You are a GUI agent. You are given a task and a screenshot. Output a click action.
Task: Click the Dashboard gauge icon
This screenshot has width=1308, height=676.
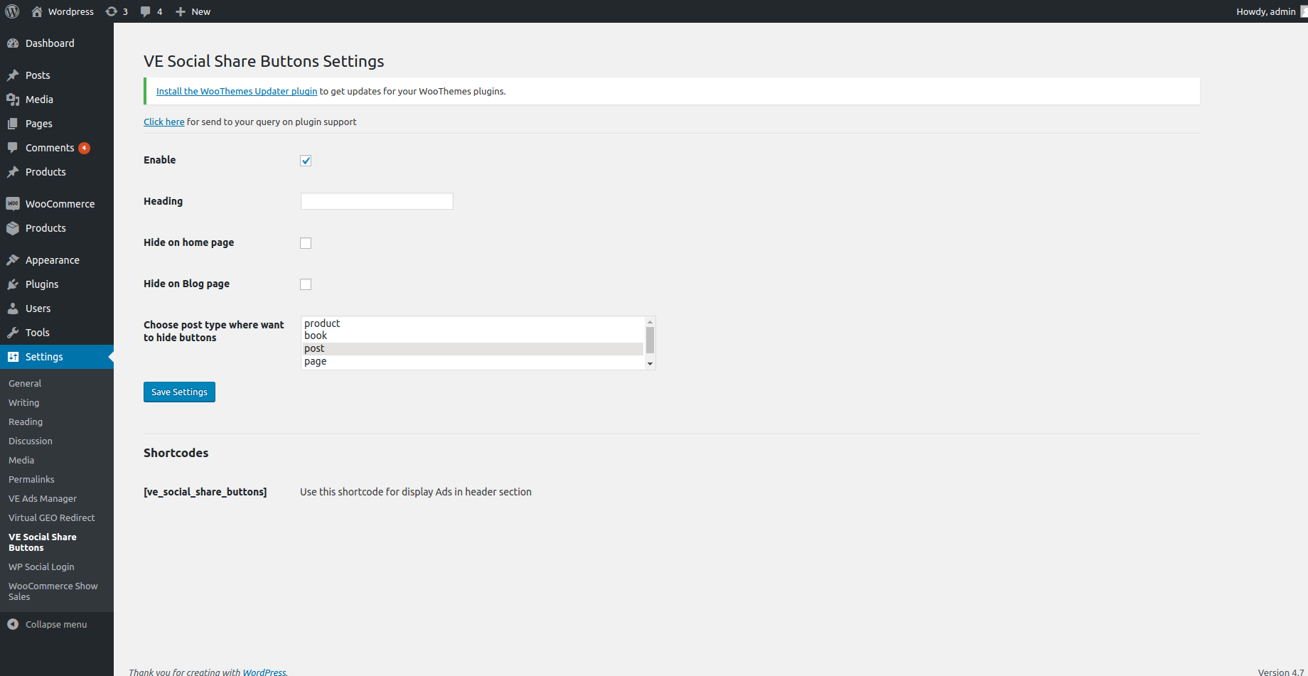click(13, 43)
